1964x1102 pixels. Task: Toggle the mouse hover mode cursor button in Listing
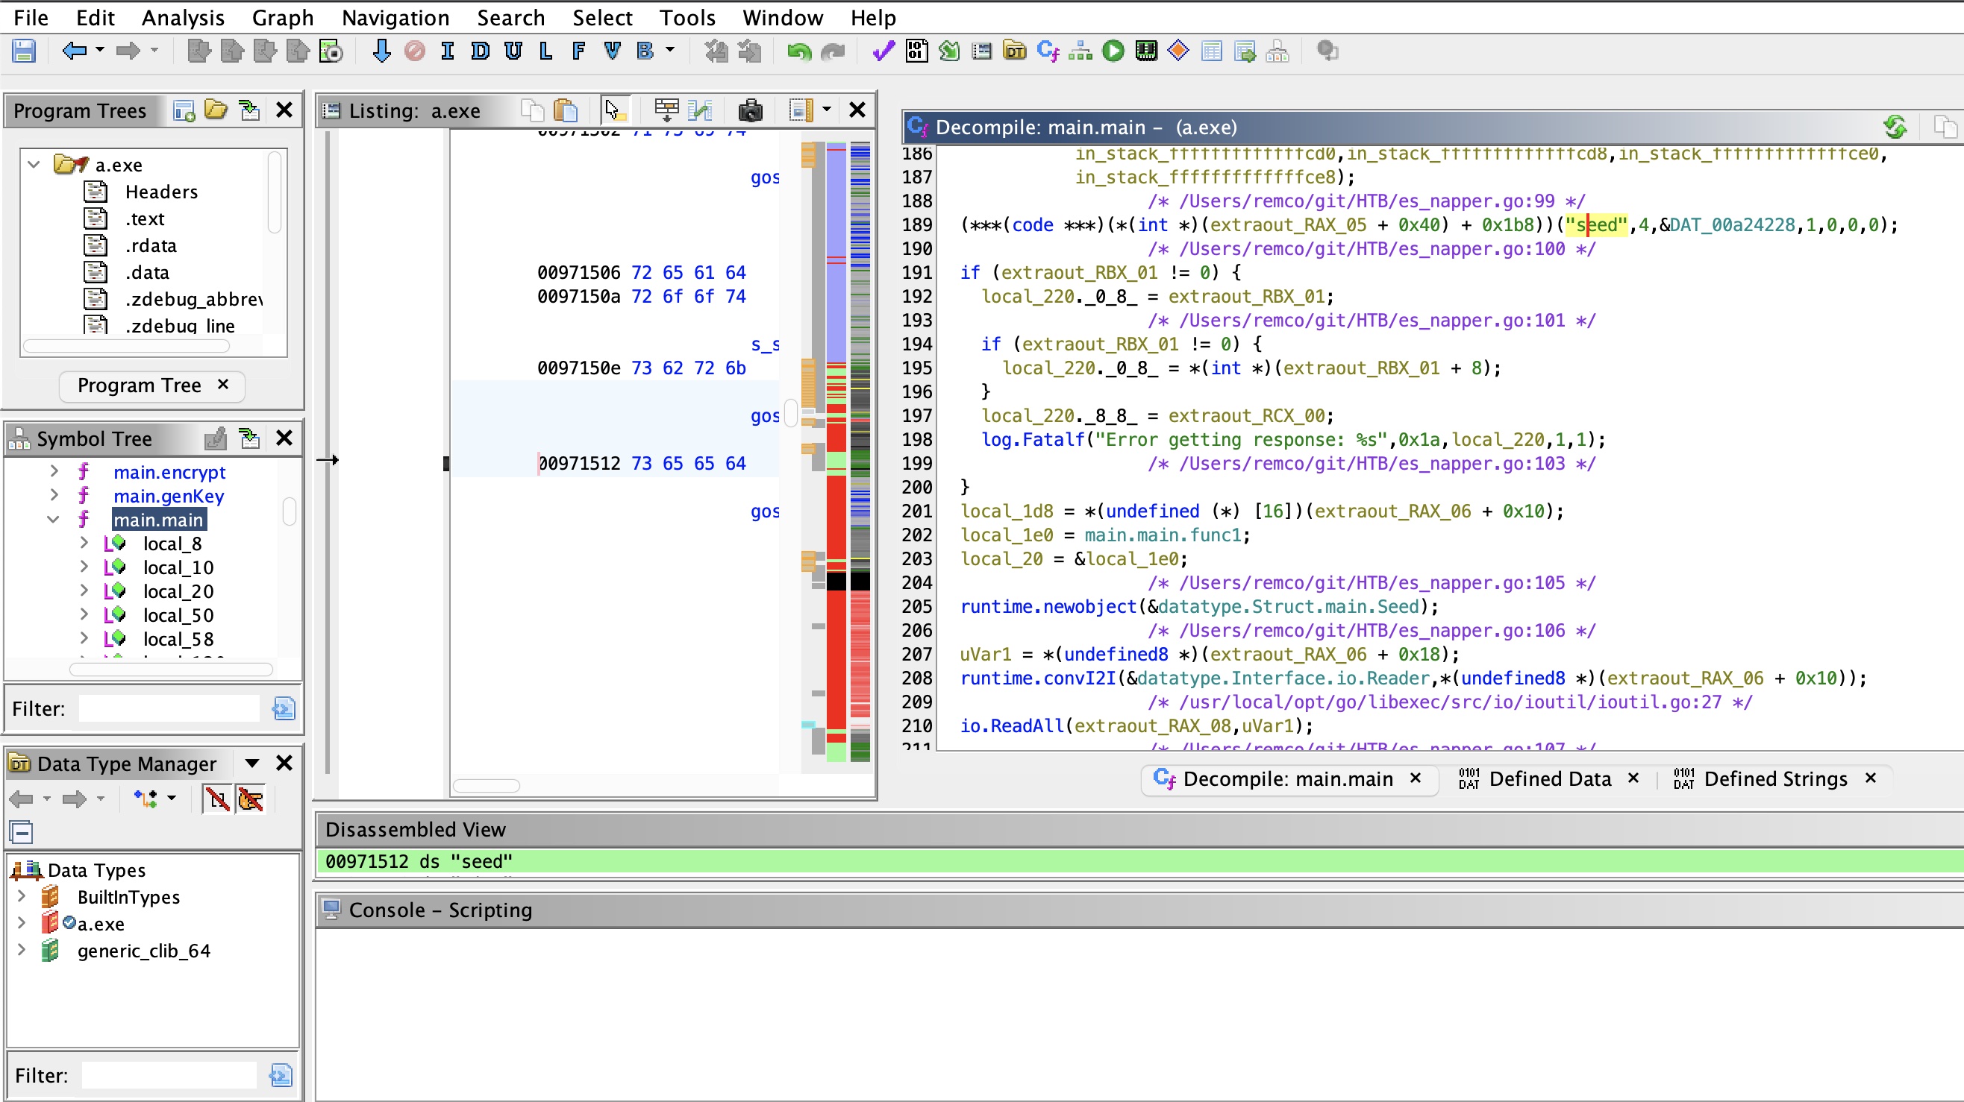(613, 111)
